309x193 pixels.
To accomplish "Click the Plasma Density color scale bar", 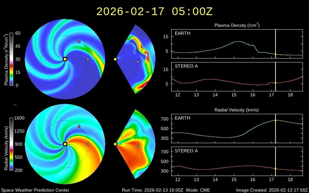I will [11, 59].
